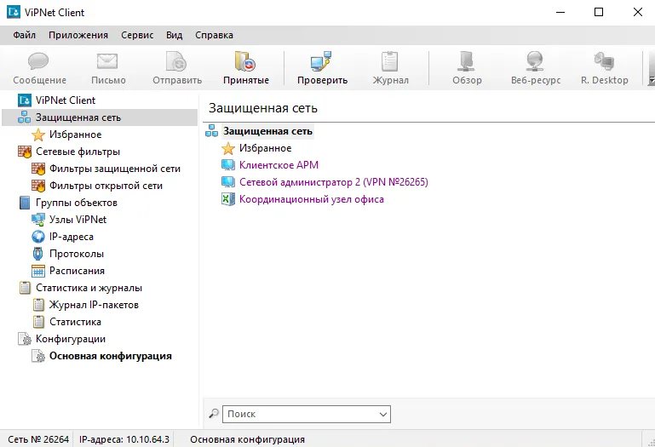Select Сетевой администратор 2 node
Image resolution: width=655 pixels, height=447 pixels.
pyautogui.click(x=333, y=182)
